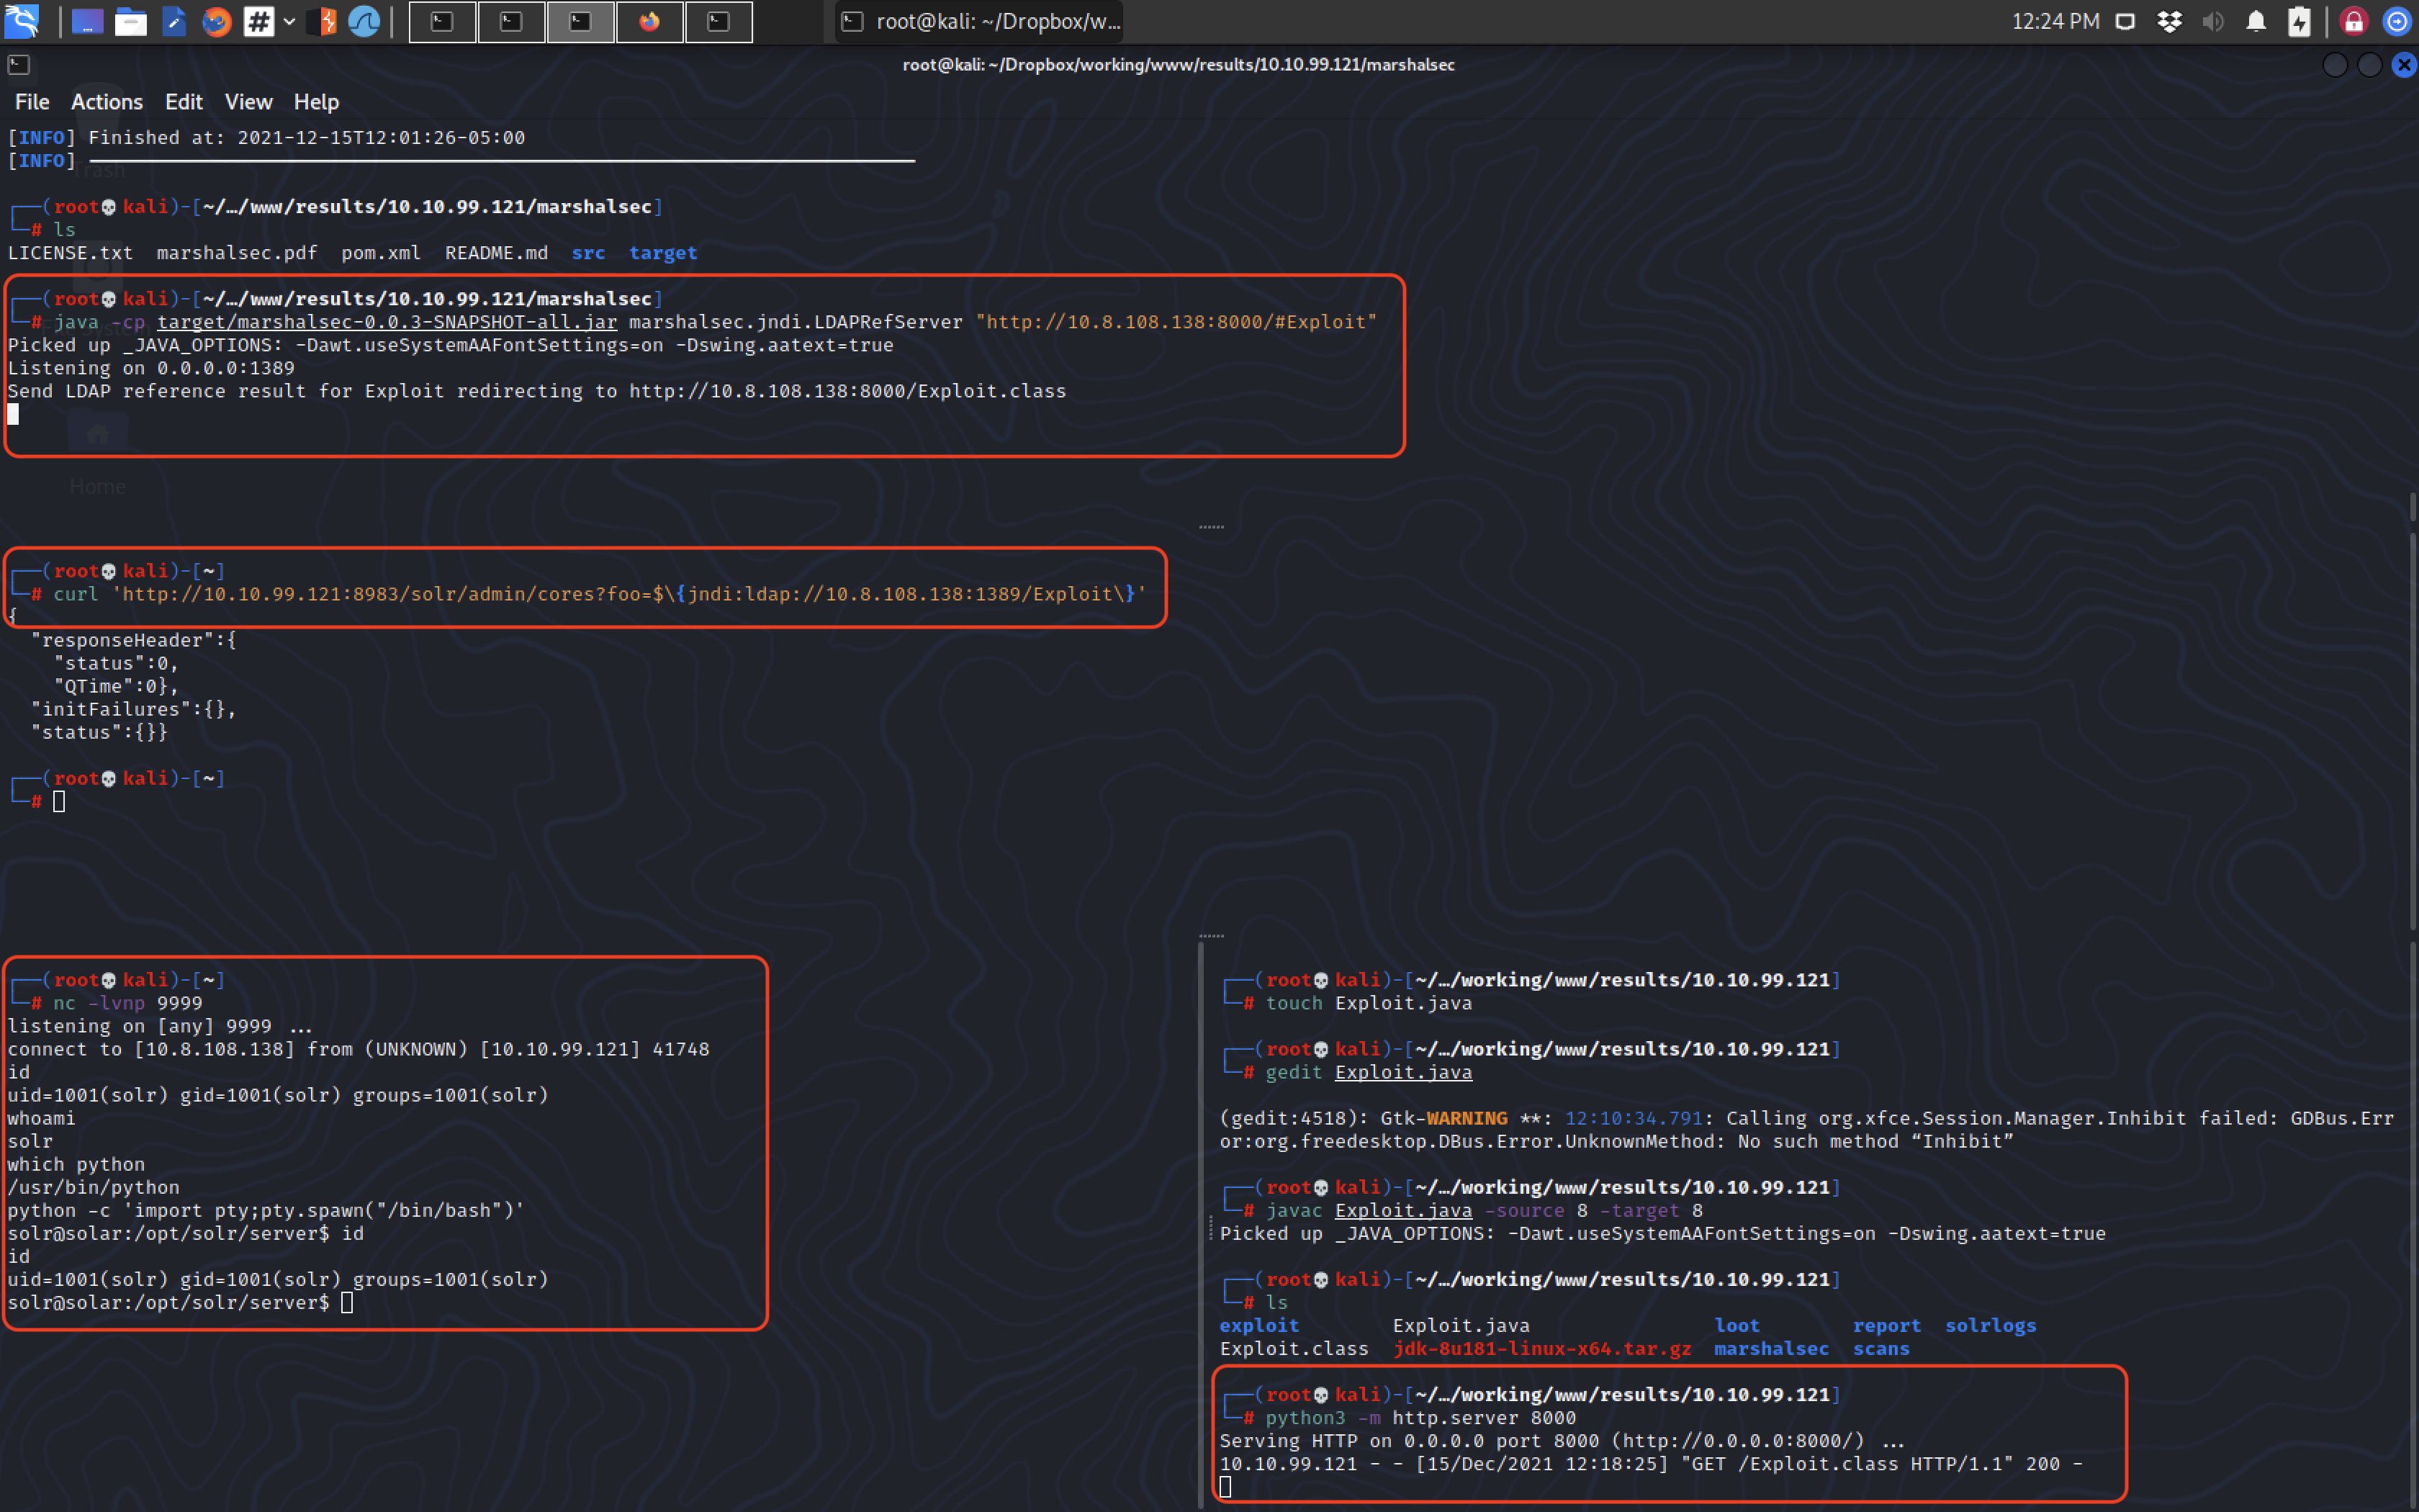Click the root@kali taskbar window button
2419x1512 pixels.
click(x=980, y=22)
